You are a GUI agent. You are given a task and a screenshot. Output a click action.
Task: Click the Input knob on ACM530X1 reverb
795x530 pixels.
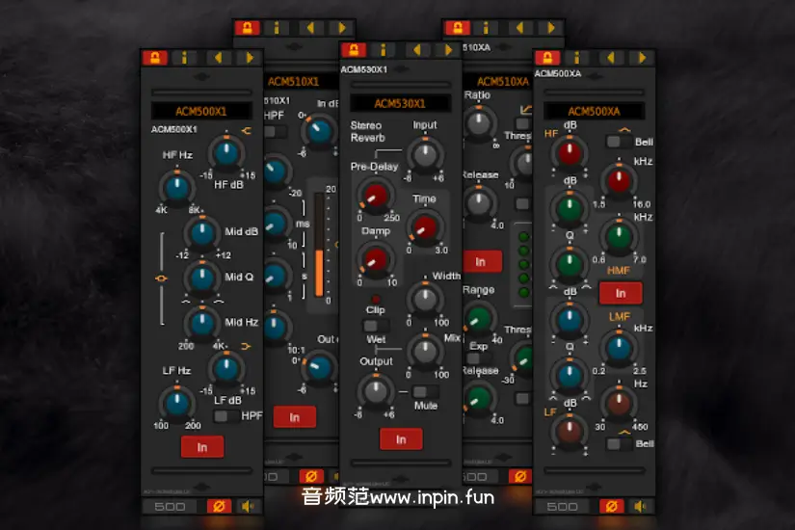425,155
